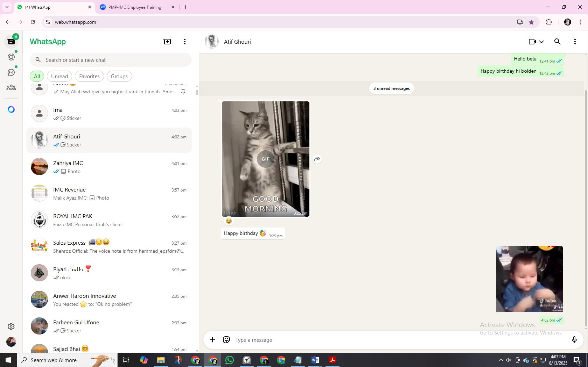
Task: Play the Good Morning cat GIF
Action: coord(266,159)
